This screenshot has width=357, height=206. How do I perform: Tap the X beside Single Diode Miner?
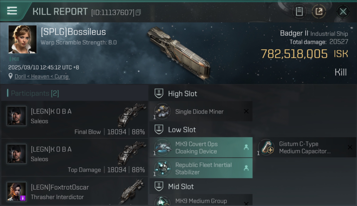coord(246,111)
